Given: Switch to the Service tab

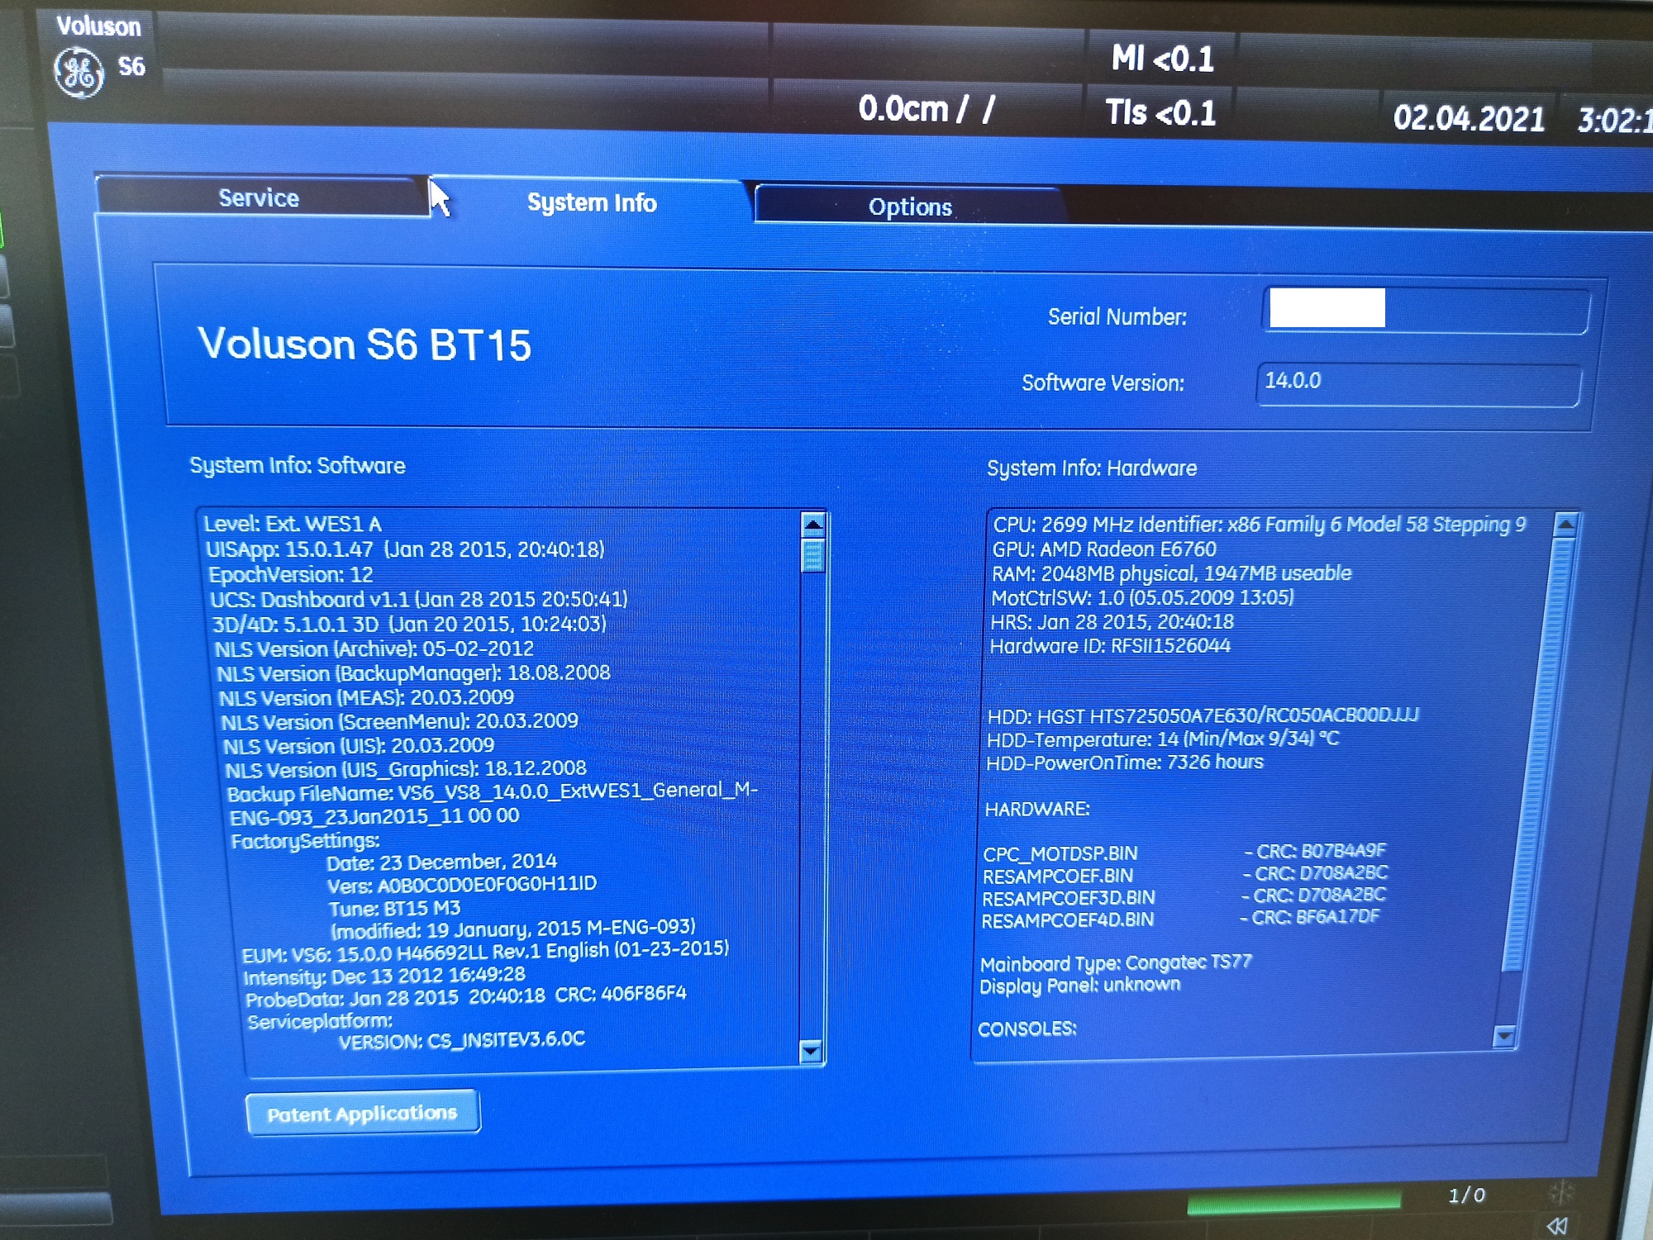Looking at the screenshot, I should tap(259, 198).
